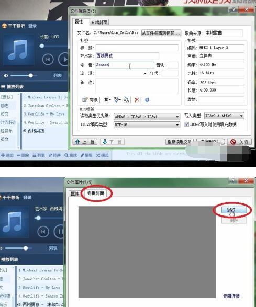
Task: Open the ID3v2编码类型 UTF-16 dropdown
Action: tap(147, 124)
